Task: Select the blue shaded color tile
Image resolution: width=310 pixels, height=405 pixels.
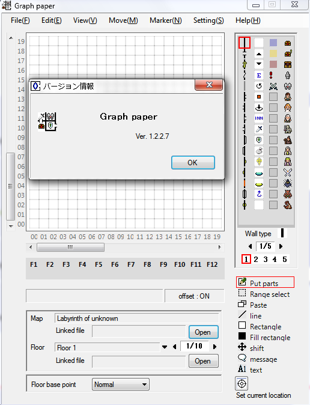Action: (x=273, y=43)
